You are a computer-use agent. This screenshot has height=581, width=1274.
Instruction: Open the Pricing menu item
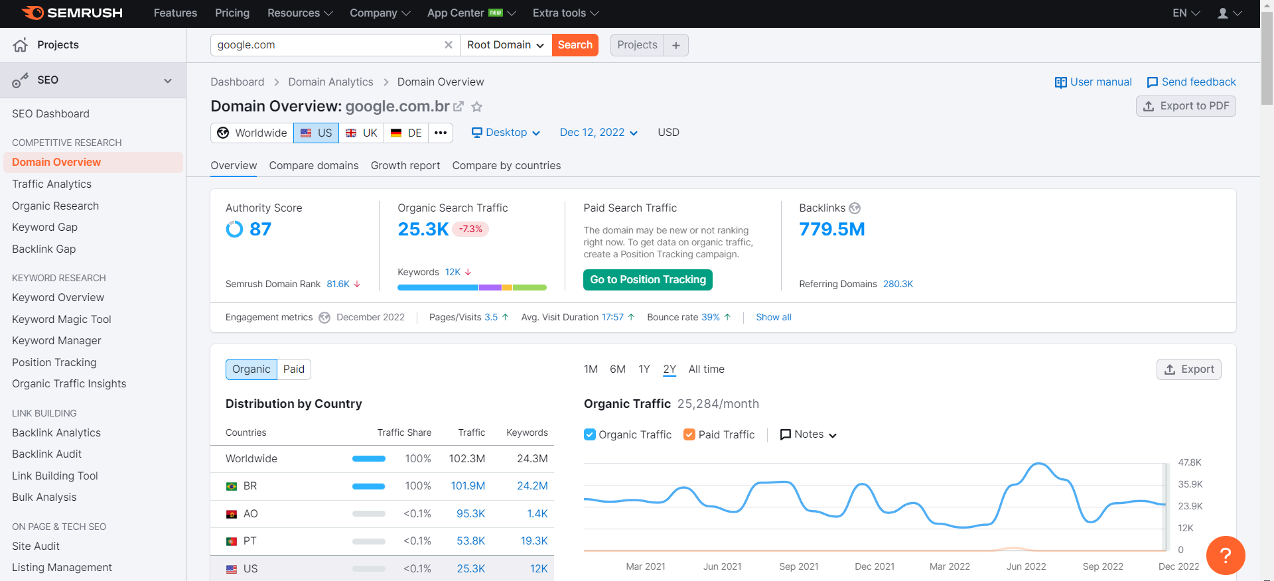point(232,13)
